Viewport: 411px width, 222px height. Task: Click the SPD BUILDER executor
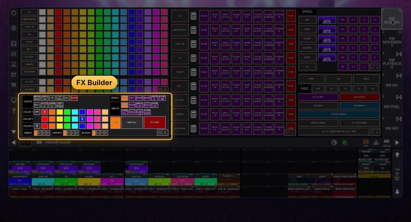(136, 167)
